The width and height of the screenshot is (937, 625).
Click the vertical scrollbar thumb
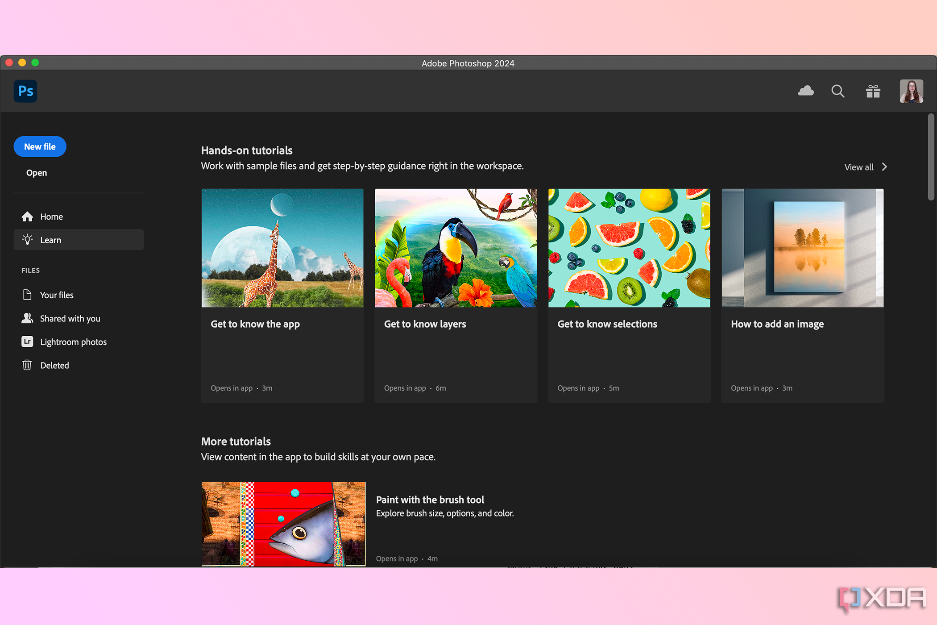click(x=931, y=157)
